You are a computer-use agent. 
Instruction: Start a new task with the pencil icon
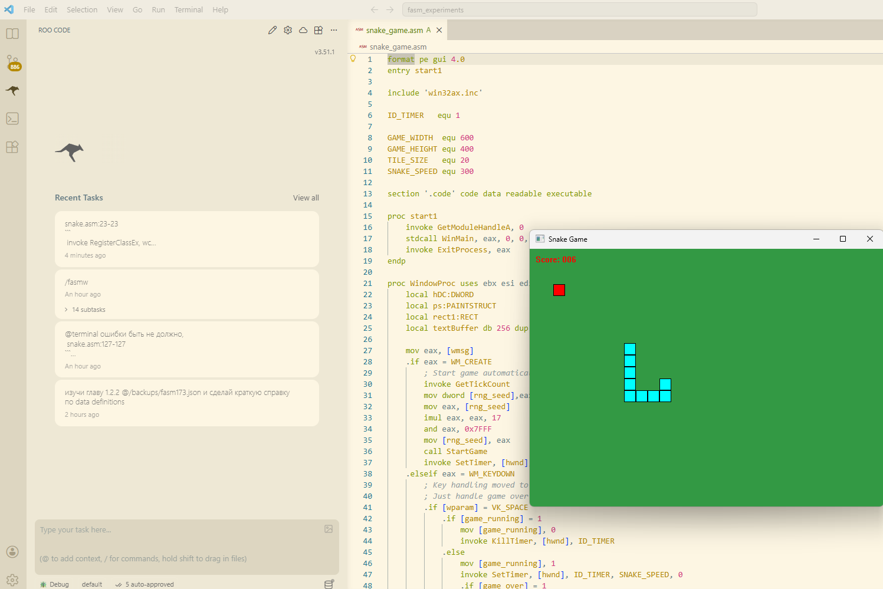[272, 29]
